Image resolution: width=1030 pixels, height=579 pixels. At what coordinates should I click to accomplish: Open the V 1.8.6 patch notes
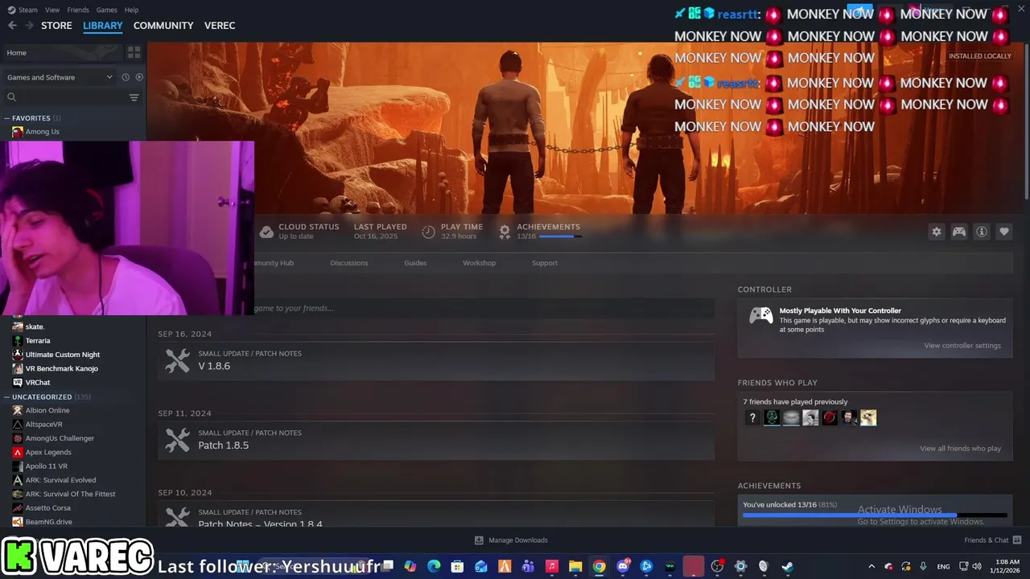[436, 360]
